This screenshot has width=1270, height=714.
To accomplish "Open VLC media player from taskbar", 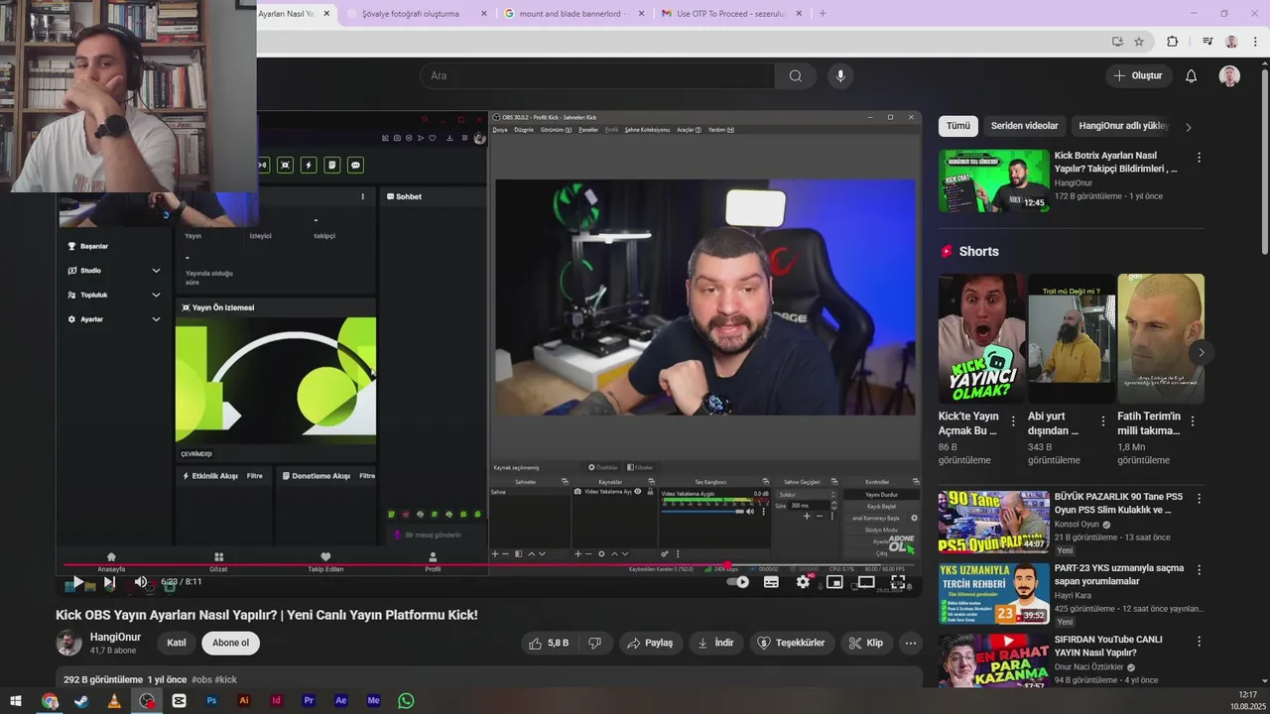I will pyautogui.click(x=114, y=700).
